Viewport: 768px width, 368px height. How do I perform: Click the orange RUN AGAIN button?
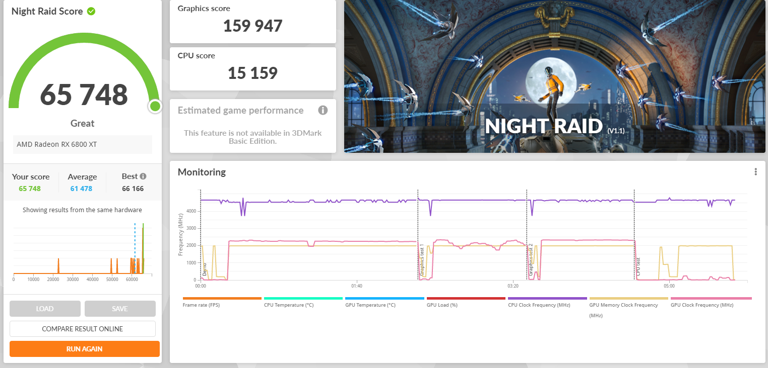pyautogui.click(x=84, y=349)
